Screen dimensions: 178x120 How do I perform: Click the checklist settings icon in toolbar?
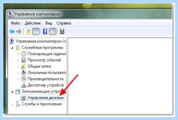coord(62,31)
